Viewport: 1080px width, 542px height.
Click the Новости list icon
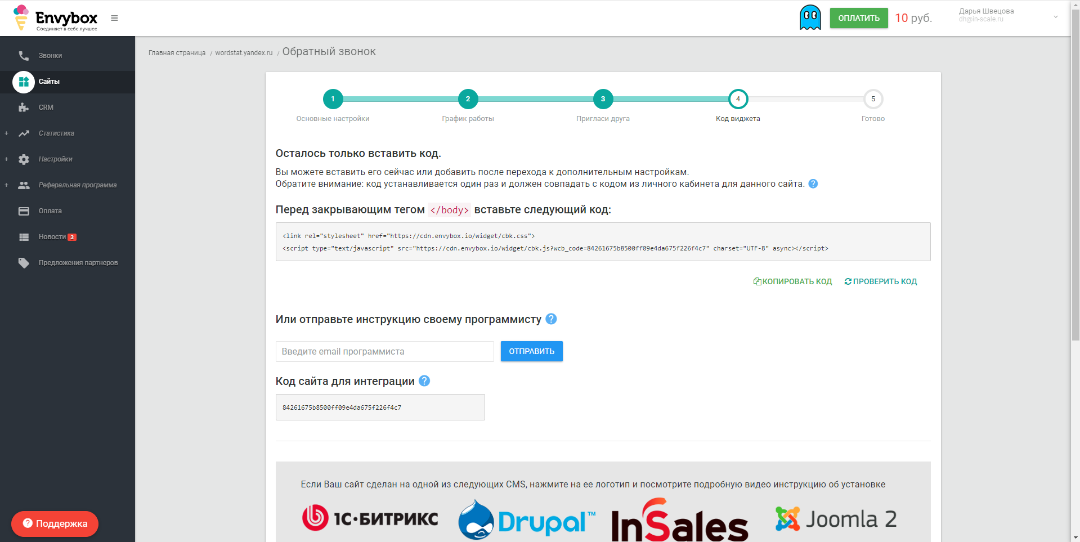[x=24, y=237]
